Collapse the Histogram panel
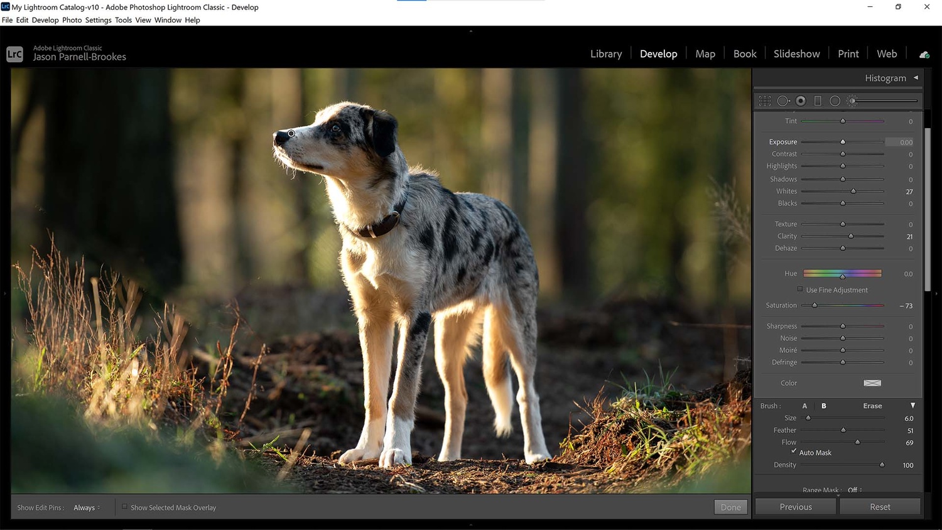Image resolution: width=942 pixels, height=530 pixels. [916, 77]
